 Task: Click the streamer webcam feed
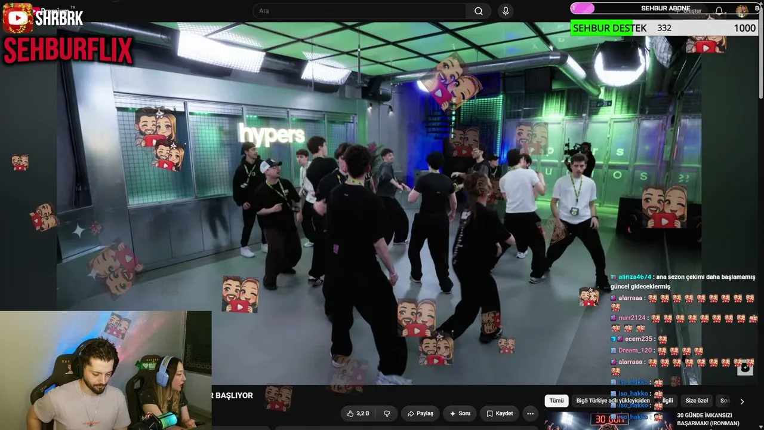(106, 370)
